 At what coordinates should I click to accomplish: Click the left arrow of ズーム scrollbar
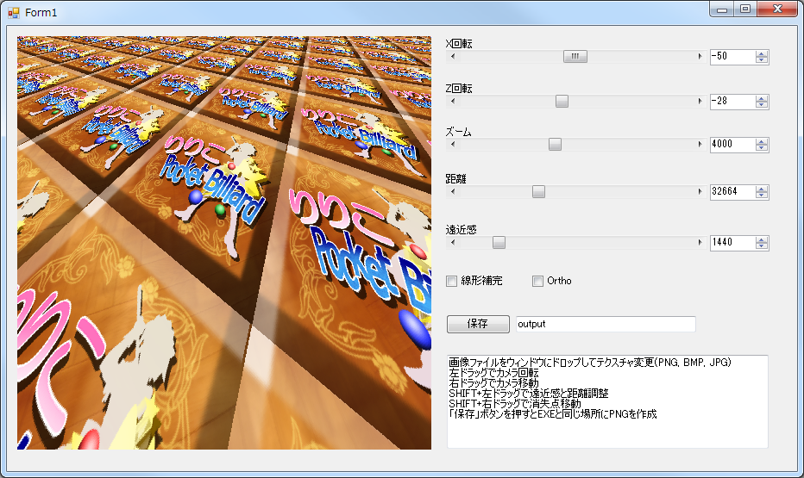(452, 145)
